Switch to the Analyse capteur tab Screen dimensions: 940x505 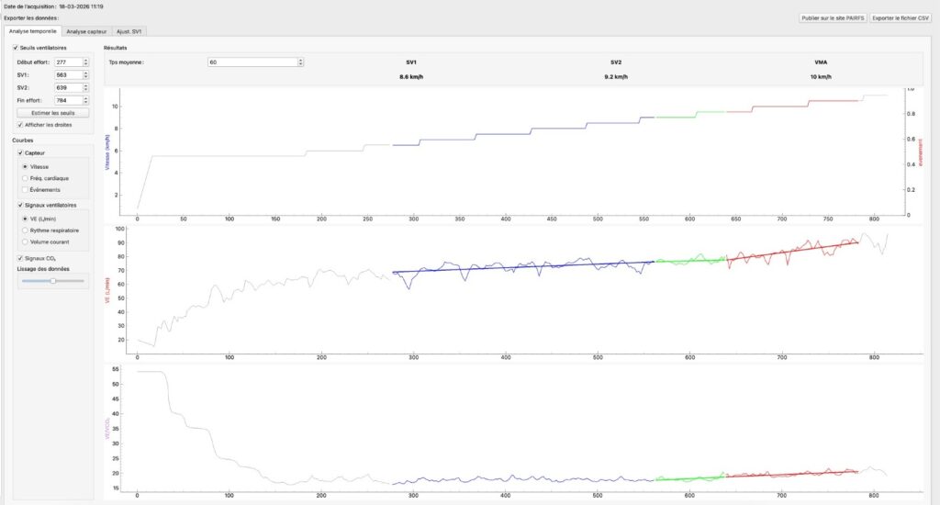point(86,31)
